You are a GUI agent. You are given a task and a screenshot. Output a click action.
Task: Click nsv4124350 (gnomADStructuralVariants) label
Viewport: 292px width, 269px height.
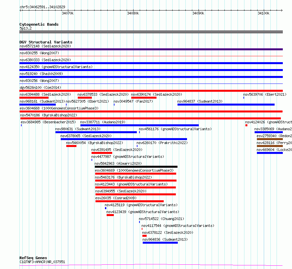pyautogui.click(x=56, y=67)
